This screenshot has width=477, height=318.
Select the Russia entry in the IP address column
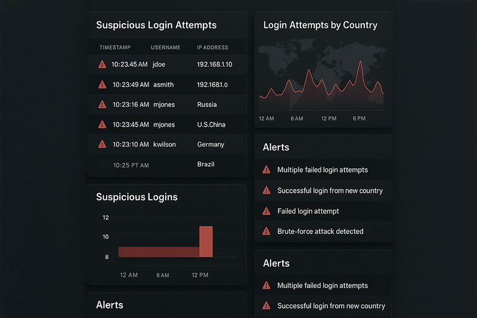pos(207,104)
